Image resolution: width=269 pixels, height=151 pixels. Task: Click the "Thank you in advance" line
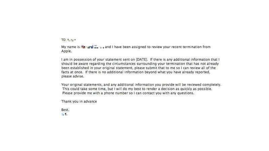(79, 102)
